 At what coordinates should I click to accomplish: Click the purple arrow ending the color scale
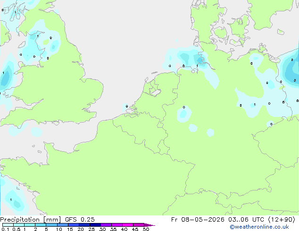point(149,225)
